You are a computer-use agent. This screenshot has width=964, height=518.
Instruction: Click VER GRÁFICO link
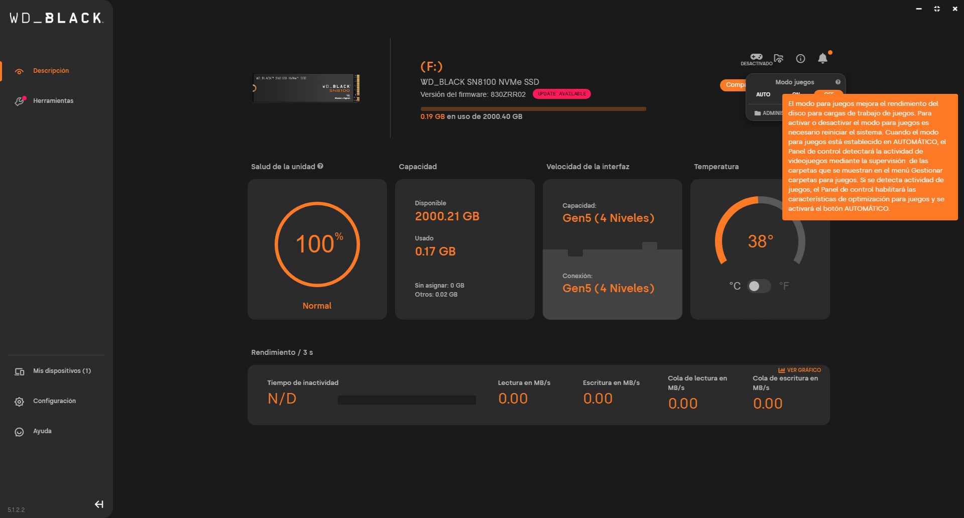(799, 370)
